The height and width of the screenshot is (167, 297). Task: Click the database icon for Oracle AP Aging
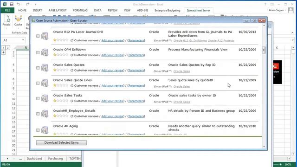(x=45, y=130)
